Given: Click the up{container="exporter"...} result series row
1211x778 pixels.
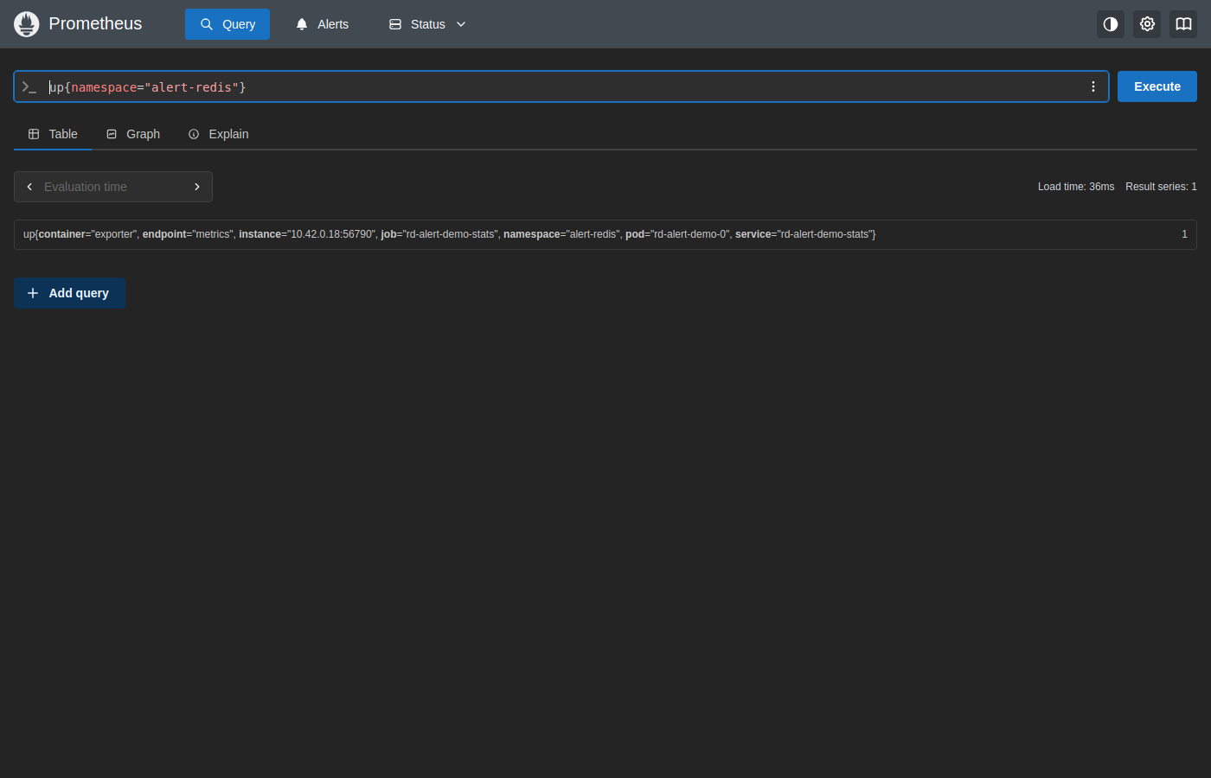Looking at the screenshot, I should click(605, 234).
